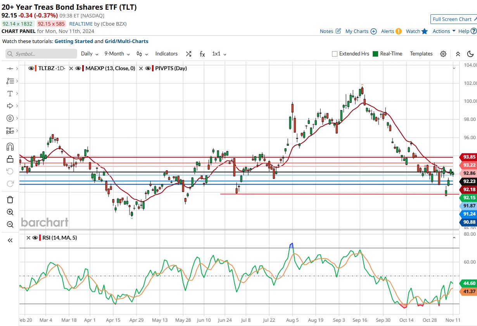Open the candlestick chart type dropdown
Image resolution: width=477 pixels, height=326 pixels.
pyautogui.click(x=142, y=54)
